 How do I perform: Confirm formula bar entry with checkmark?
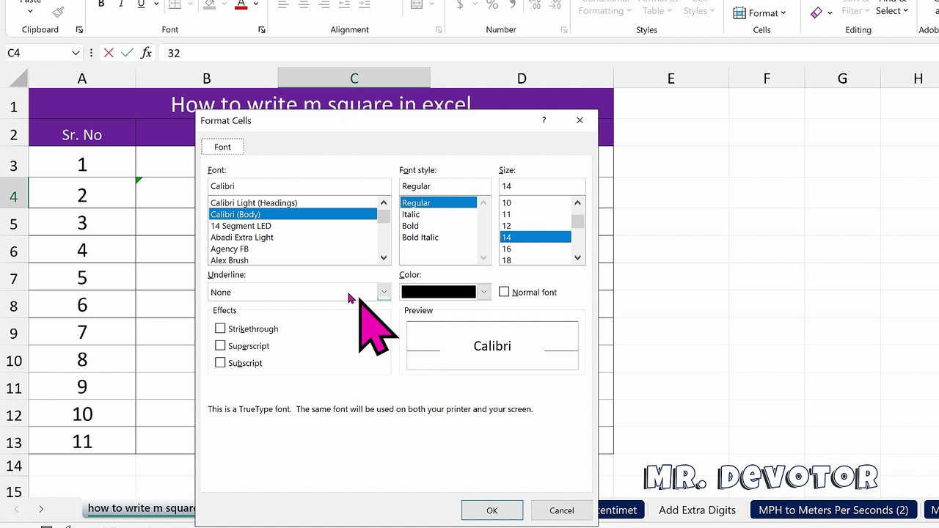127,53
